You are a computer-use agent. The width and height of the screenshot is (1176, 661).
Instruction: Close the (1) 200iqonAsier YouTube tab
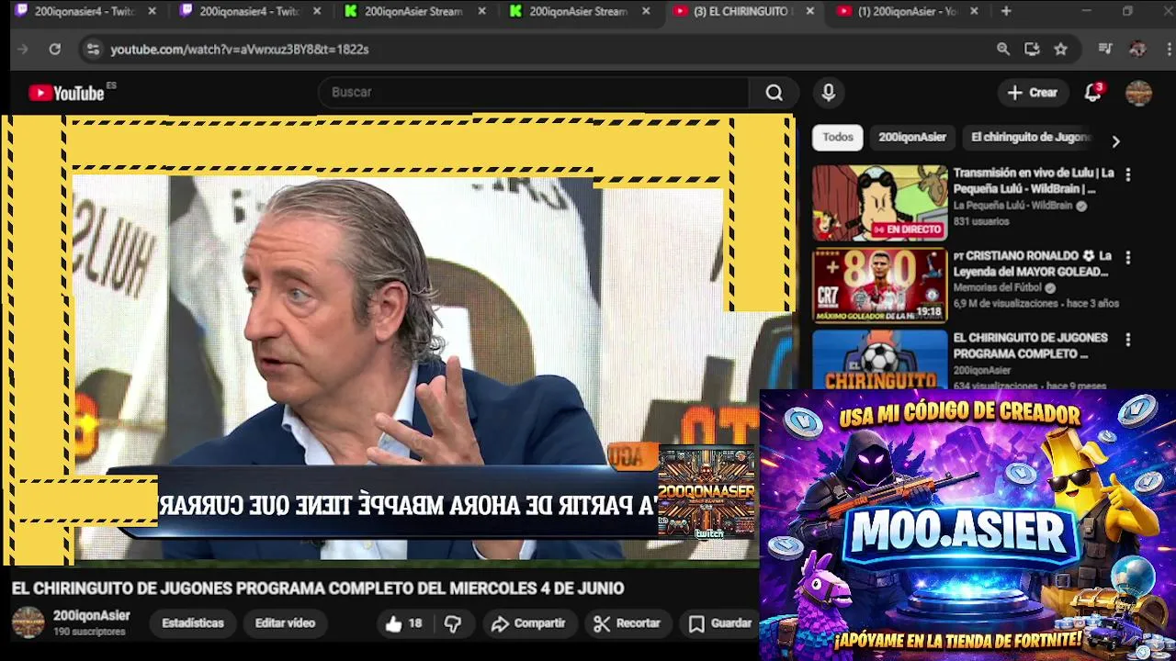(x=974, y=11)
